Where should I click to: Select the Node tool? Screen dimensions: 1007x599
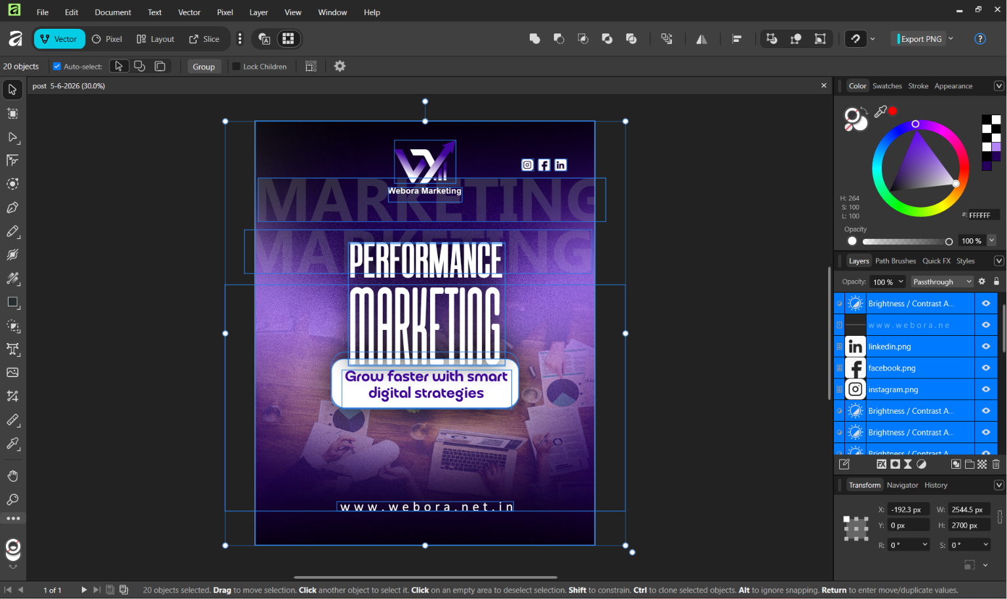[12, 137]
